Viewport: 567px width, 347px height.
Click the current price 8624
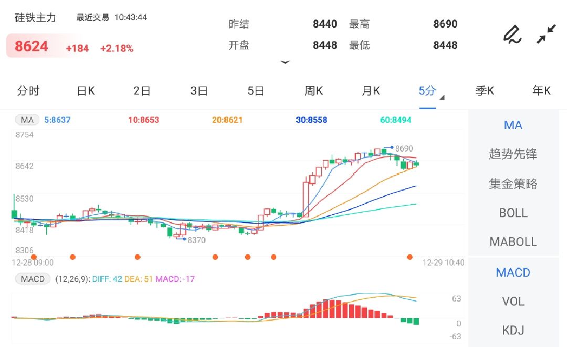31,46
